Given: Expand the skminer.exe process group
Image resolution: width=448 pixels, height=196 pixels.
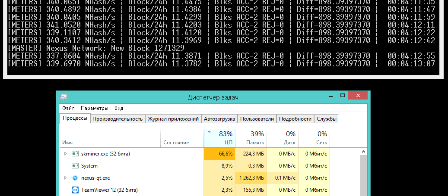Looking at the screenshot, I should coord(65,154).
